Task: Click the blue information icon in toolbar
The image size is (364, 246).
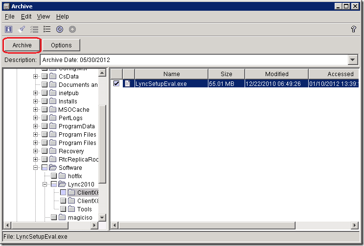Action: tap(9, 29)
